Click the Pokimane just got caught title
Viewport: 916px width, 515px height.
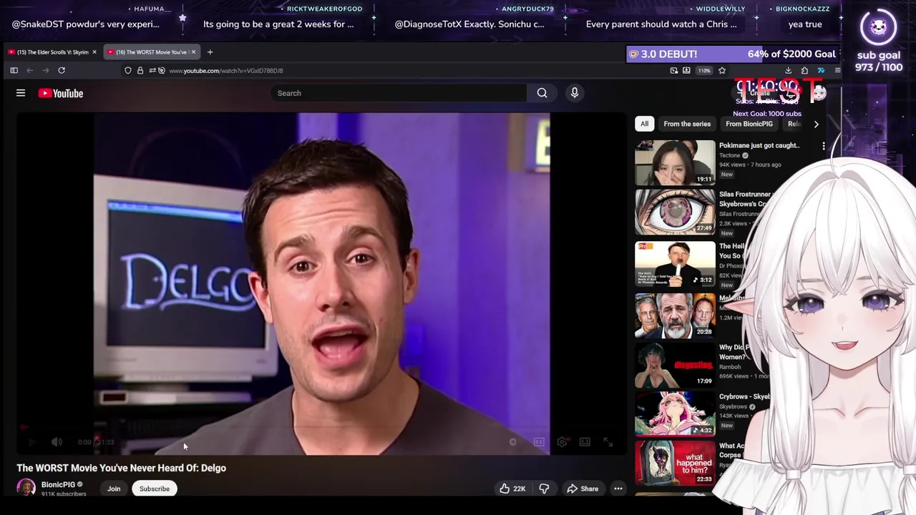tap(759, 145)
